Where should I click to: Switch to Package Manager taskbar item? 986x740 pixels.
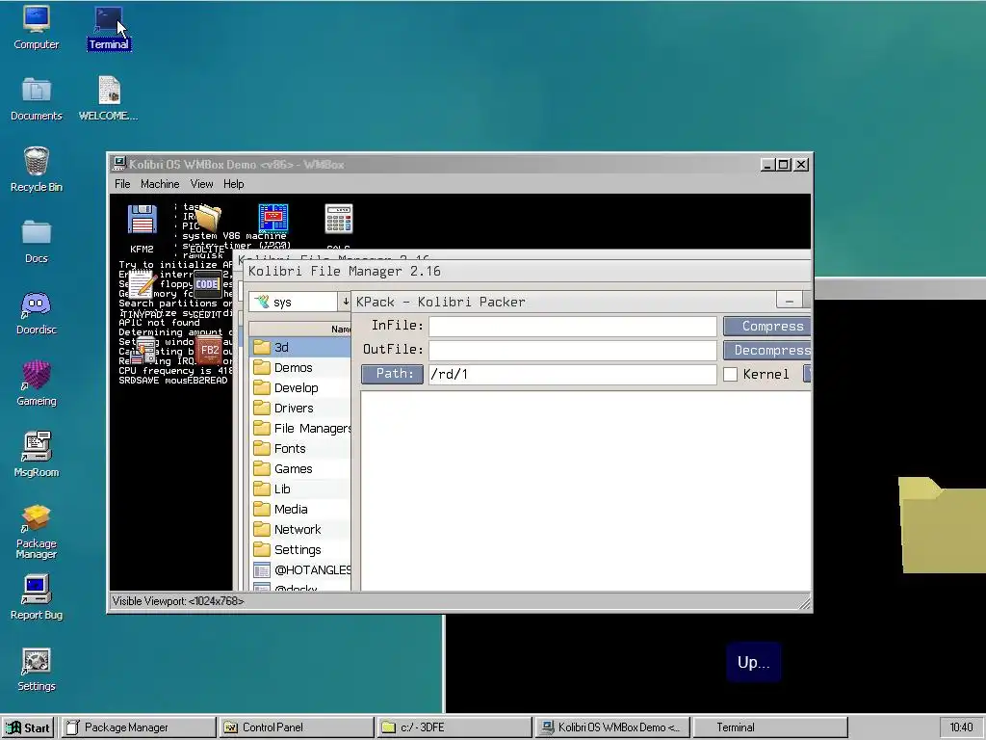139,727
